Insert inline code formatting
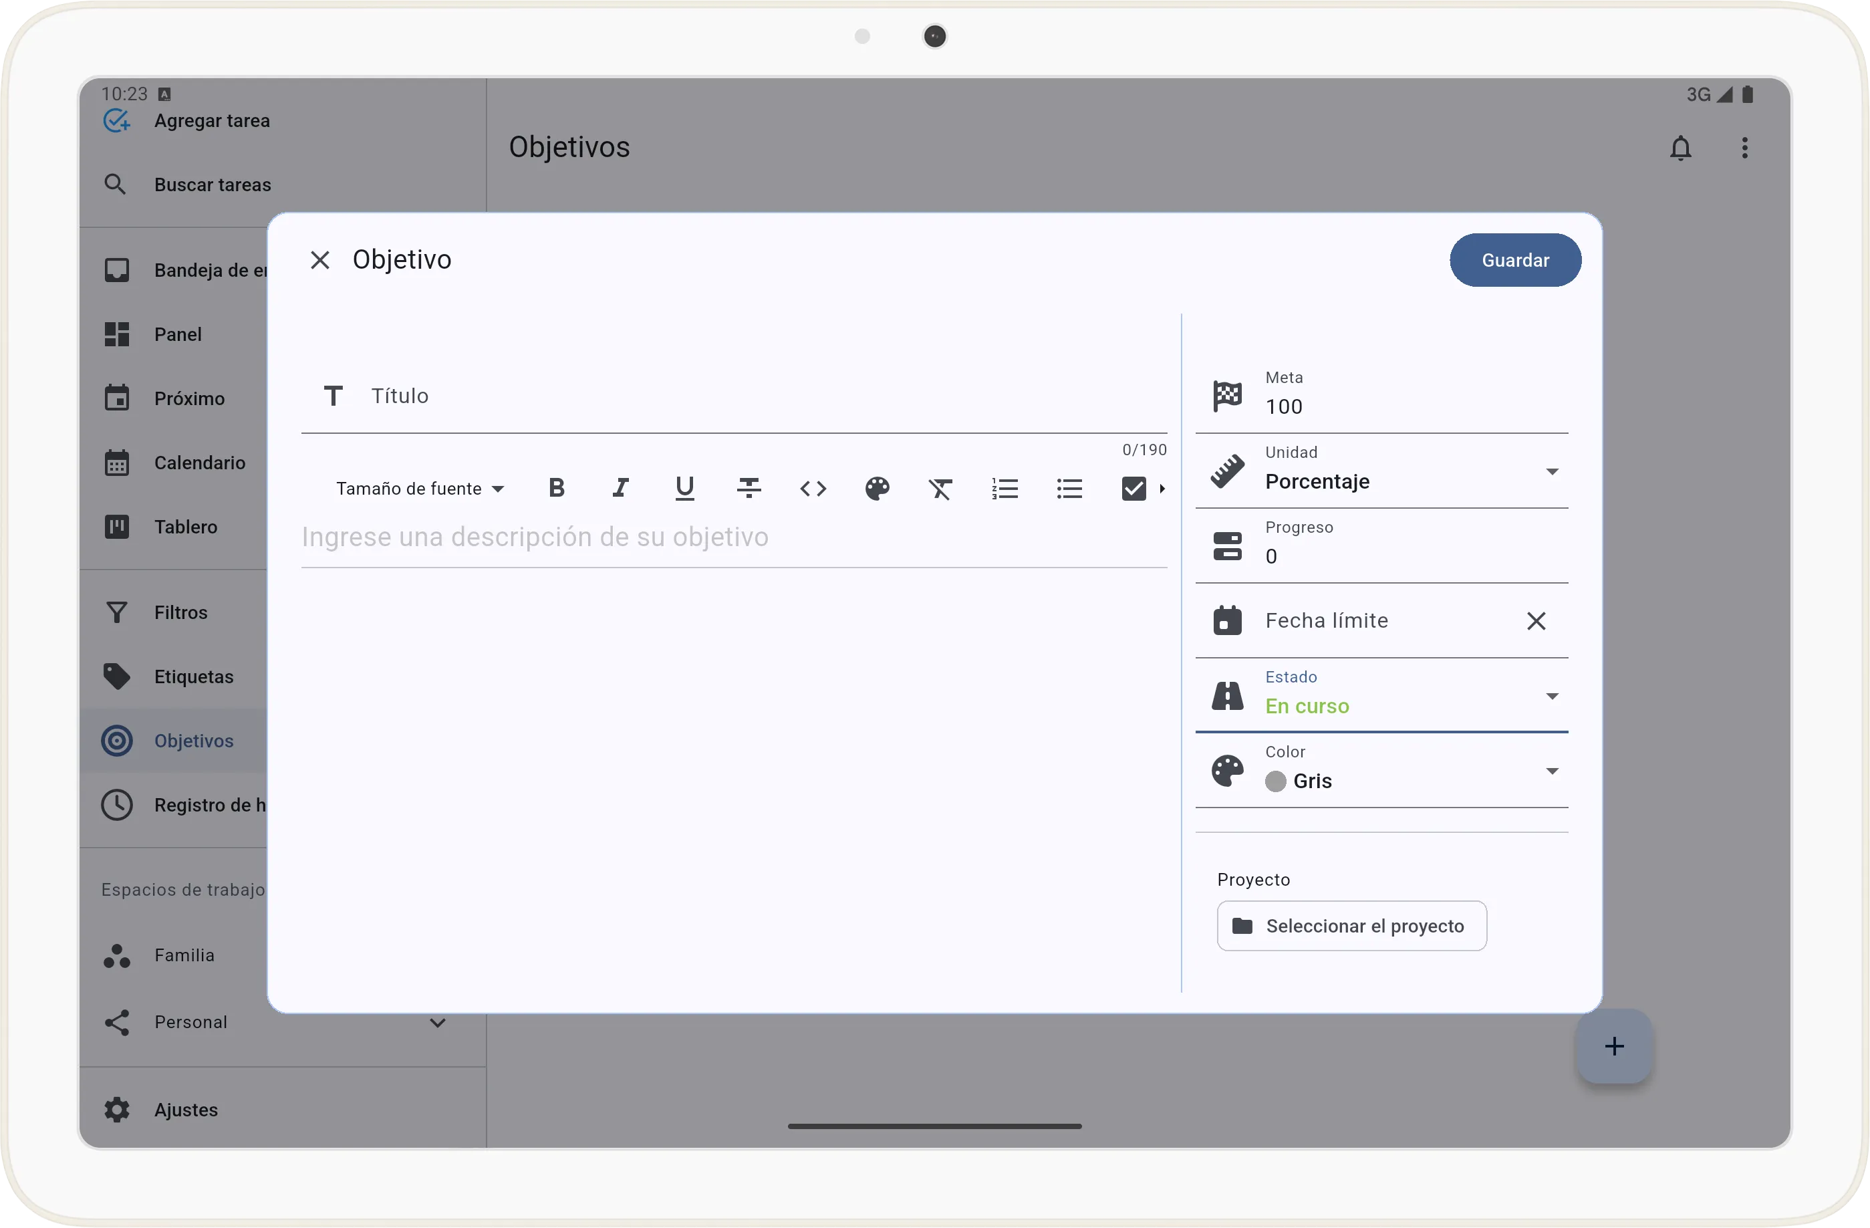Image resolution: width=1870 pixels, height=1228 pixels. (813, 488)
